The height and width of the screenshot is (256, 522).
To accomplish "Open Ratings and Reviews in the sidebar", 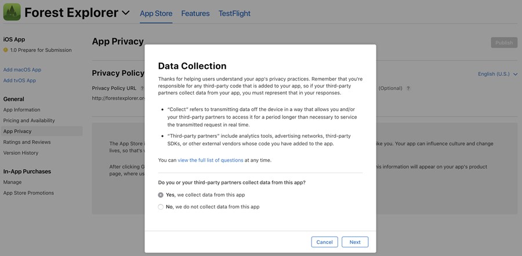I will click(27, 142).
